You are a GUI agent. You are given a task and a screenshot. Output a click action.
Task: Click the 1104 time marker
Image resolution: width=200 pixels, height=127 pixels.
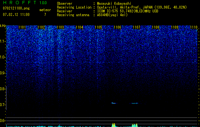(79, 27)
